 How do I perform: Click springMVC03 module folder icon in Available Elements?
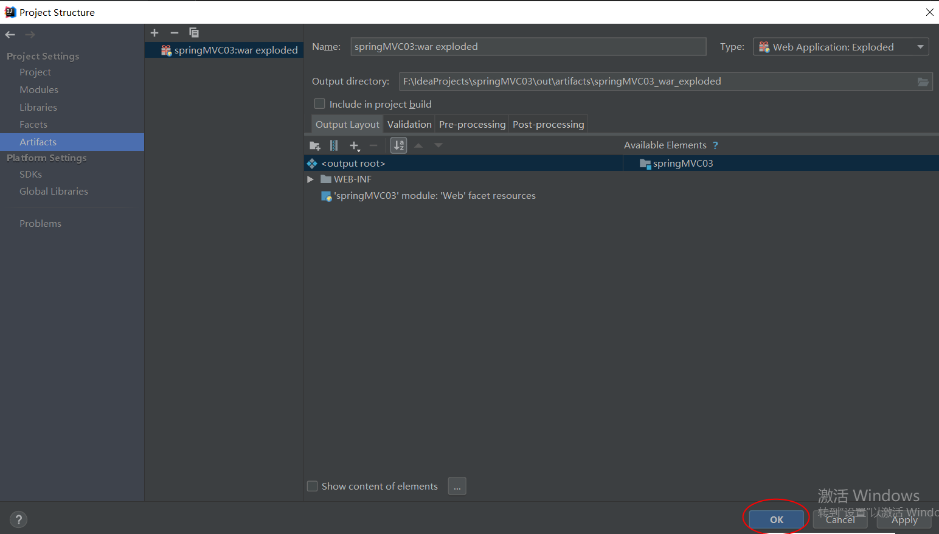pos(645,164)
